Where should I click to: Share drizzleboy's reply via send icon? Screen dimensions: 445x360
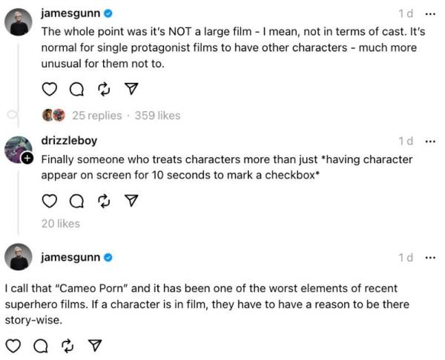click(131, 201)
